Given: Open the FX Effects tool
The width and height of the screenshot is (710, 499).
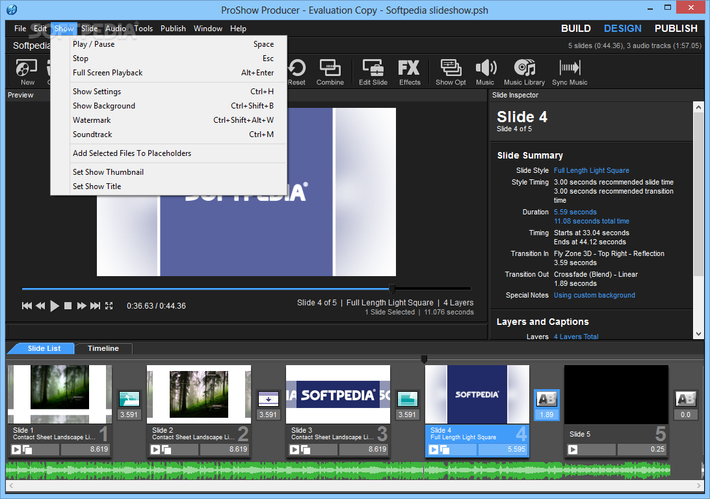Looking at the screenshot, I should [410, 71].
